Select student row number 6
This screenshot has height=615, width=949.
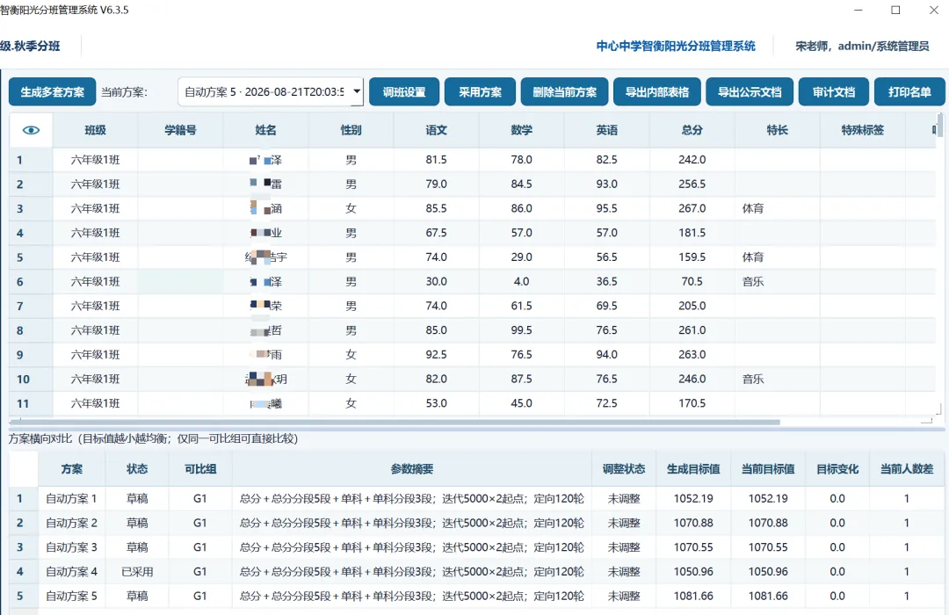[x=31, y=281]
